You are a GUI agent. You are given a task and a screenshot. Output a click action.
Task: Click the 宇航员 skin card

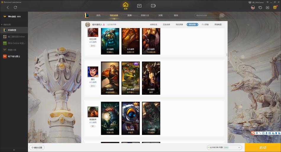click(130, 118)
